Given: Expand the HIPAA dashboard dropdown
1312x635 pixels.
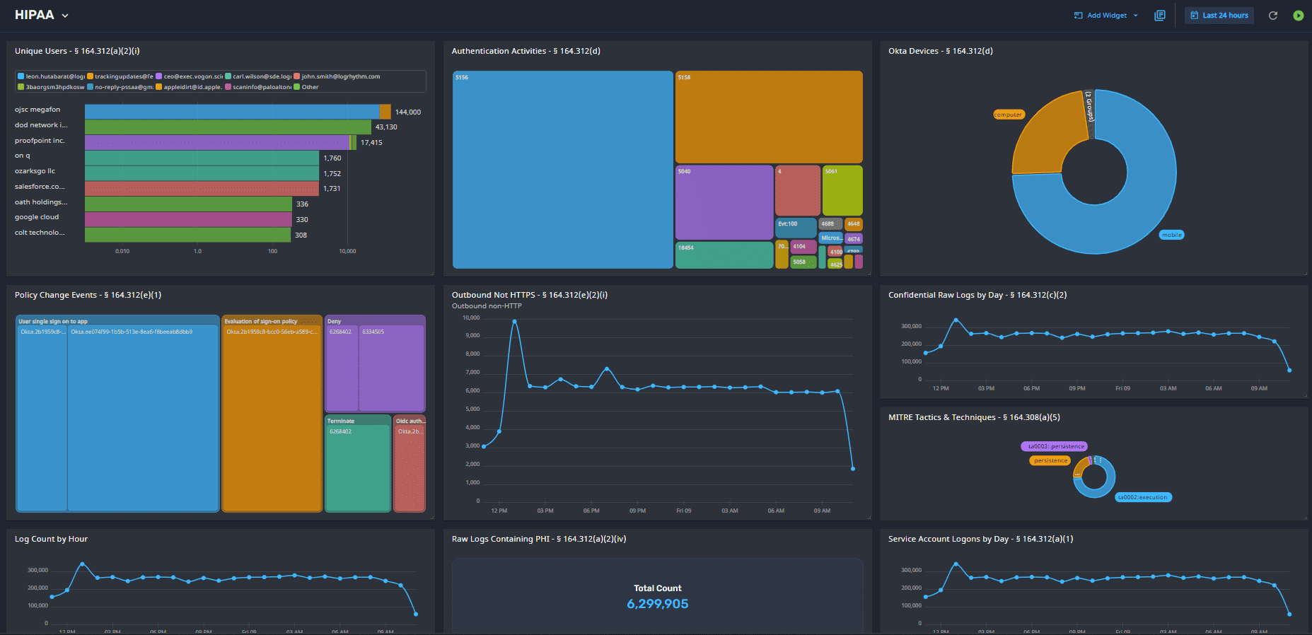Looking at the screenshot, I should (65, 16).
